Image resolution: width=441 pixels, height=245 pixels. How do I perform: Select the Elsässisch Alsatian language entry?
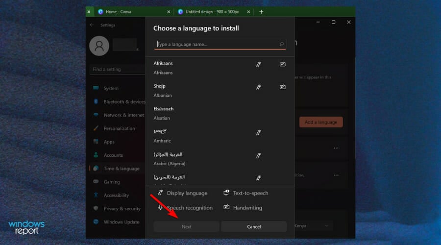click(220, 113)
